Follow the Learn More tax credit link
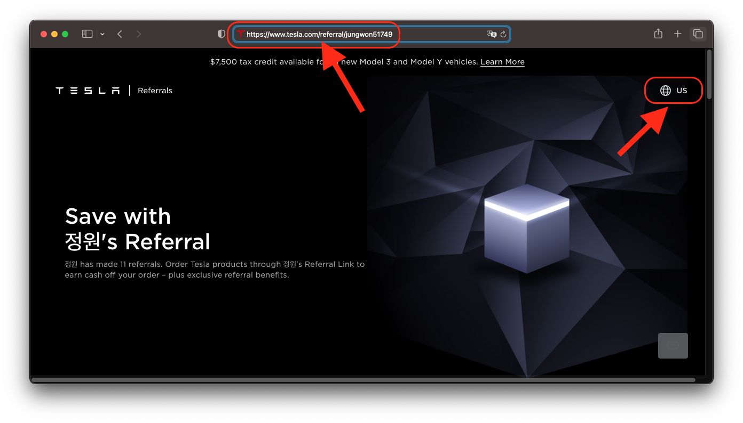 (502, 62)
